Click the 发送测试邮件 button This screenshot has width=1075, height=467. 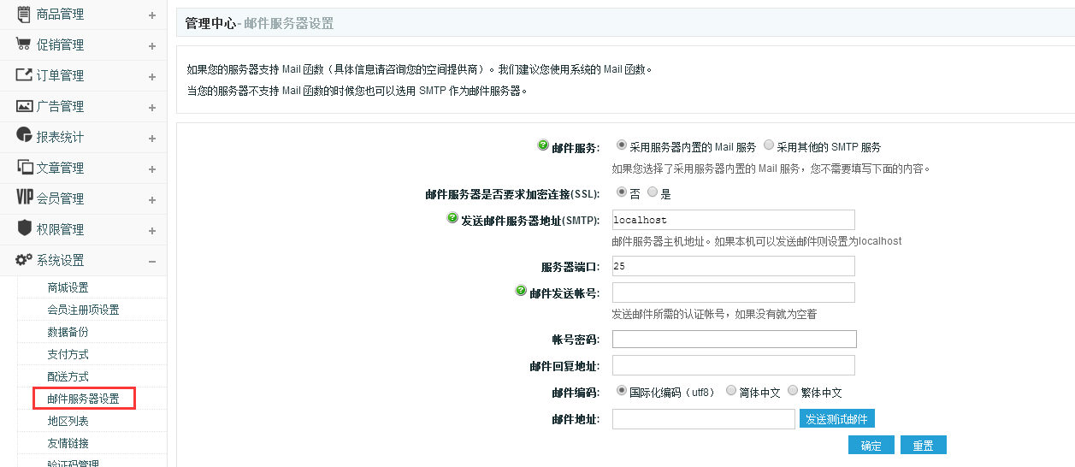pyautogui.click(x=836, y=419)
